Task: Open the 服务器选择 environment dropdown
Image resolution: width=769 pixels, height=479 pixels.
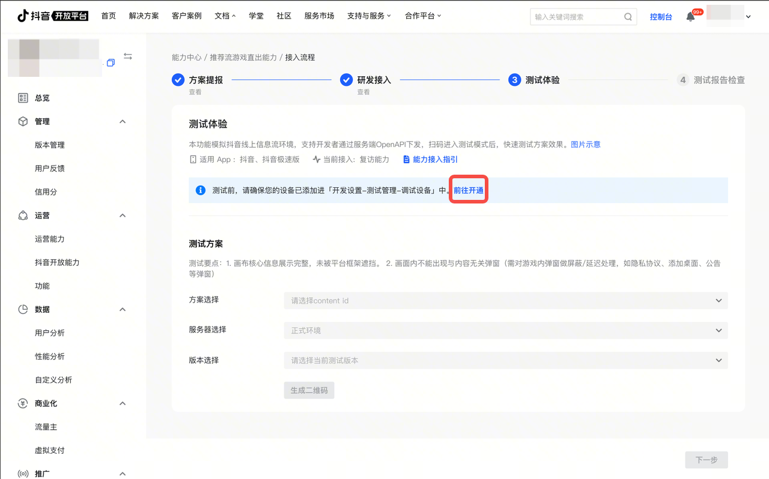Action: click(x=505, y=330)
